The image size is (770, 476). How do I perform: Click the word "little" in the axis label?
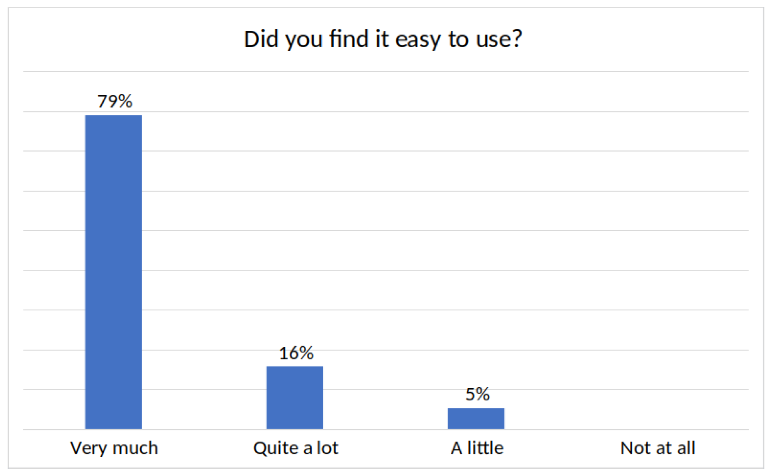485,448
